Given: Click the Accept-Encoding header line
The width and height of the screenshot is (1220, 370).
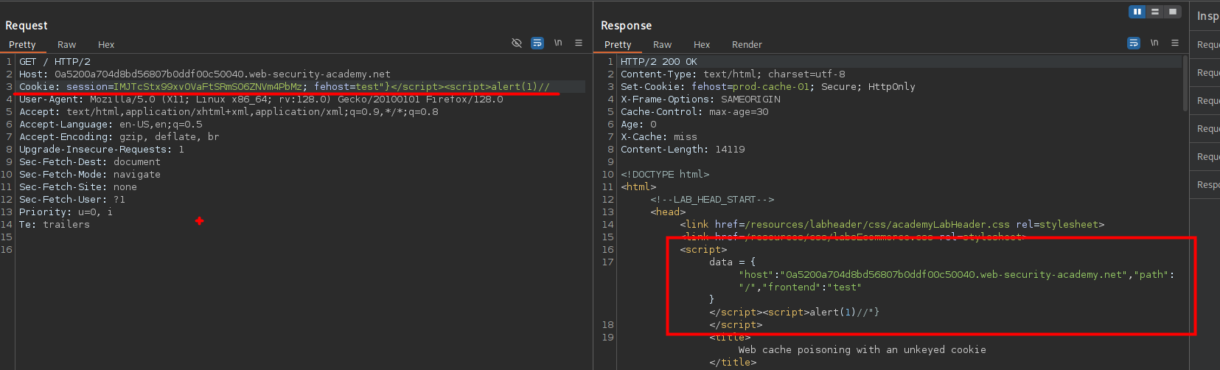Looking at the screenshot, I should click(x=119, y=137).
